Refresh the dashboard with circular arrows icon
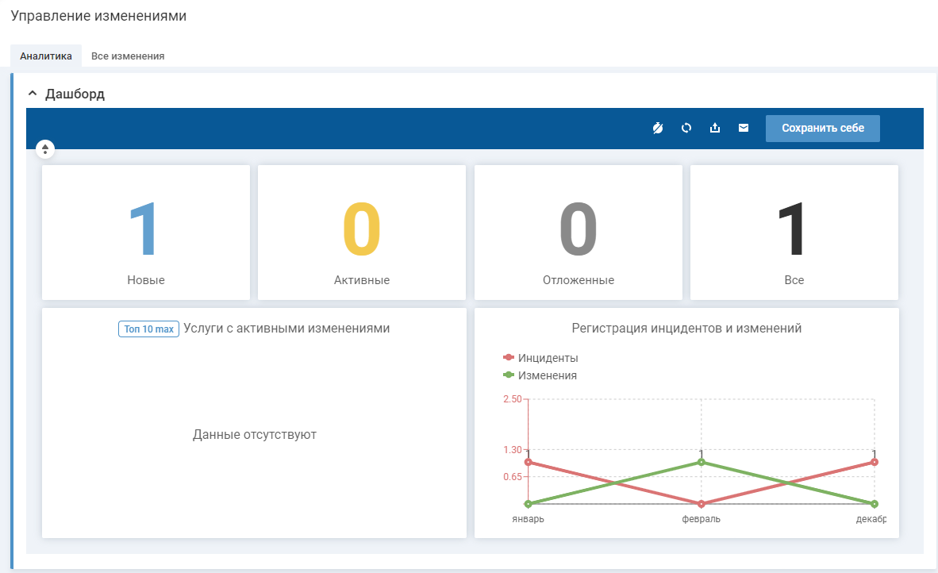The image size is (938, 573). [686, 128]
